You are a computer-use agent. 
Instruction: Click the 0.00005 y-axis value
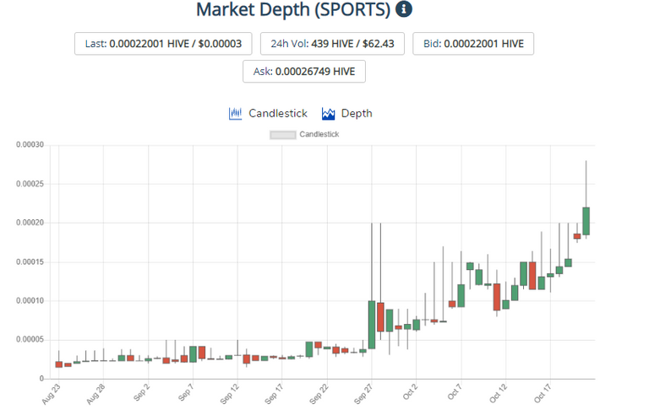pos(30,339)
